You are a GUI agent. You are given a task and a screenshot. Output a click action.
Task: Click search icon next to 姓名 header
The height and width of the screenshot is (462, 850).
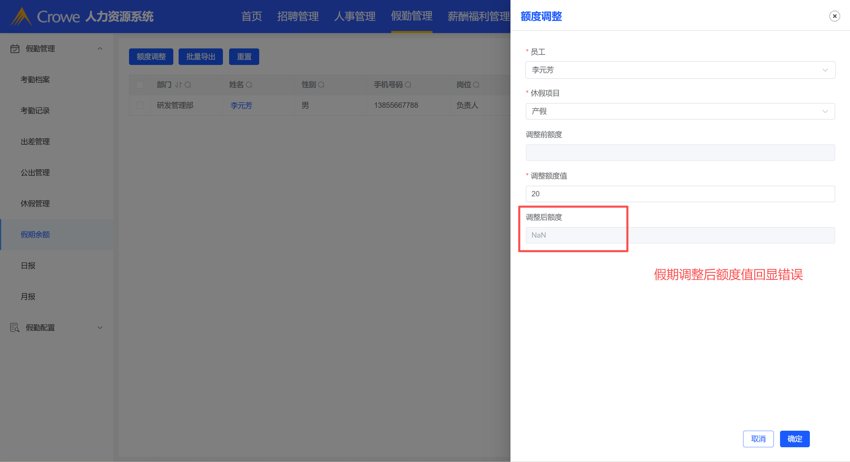tap(249, 85)
